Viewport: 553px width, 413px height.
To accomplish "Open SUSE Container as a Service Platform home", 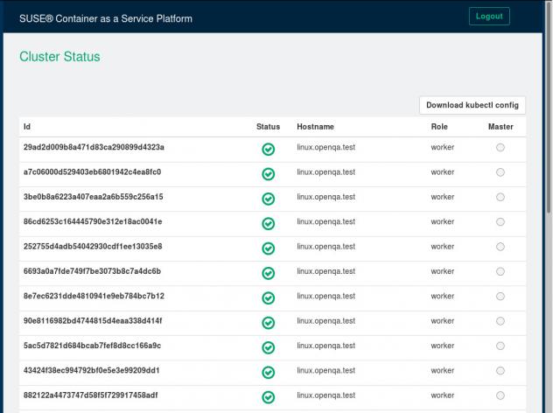I will tap(106, 18).
